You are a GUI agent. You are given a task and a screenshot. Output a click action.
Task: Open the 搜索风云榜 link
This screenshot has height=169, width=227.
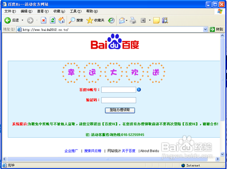point(93,151)
